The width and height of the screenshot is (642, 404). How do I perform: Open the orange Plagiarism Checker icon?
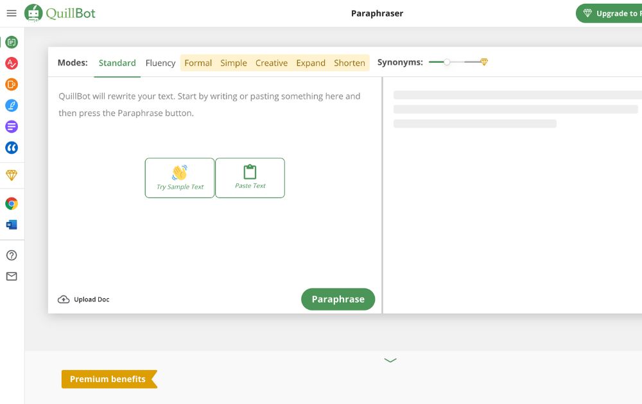(x=12, y=84)
